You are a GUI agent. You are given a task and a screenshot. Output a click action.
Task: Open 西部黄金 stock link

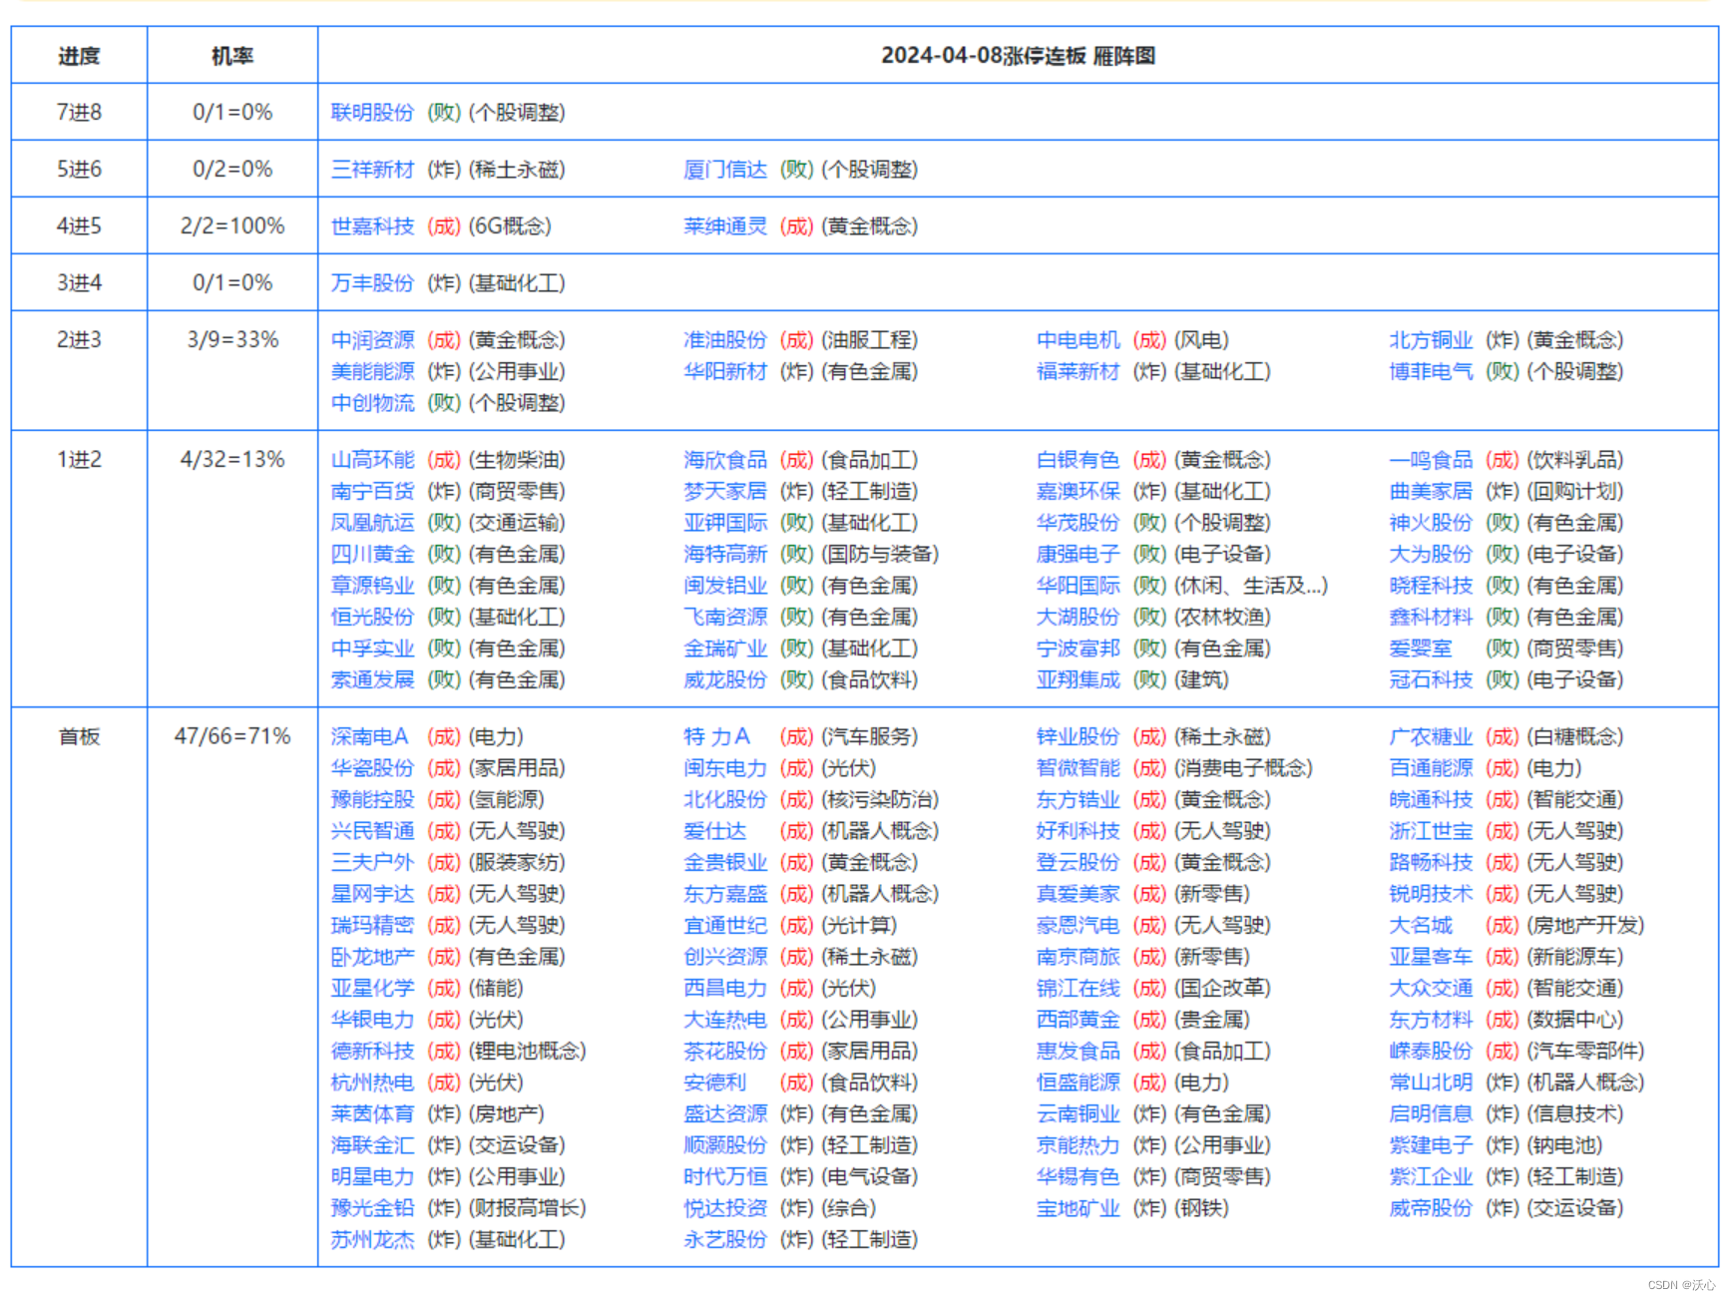tap(1079, 1020)
